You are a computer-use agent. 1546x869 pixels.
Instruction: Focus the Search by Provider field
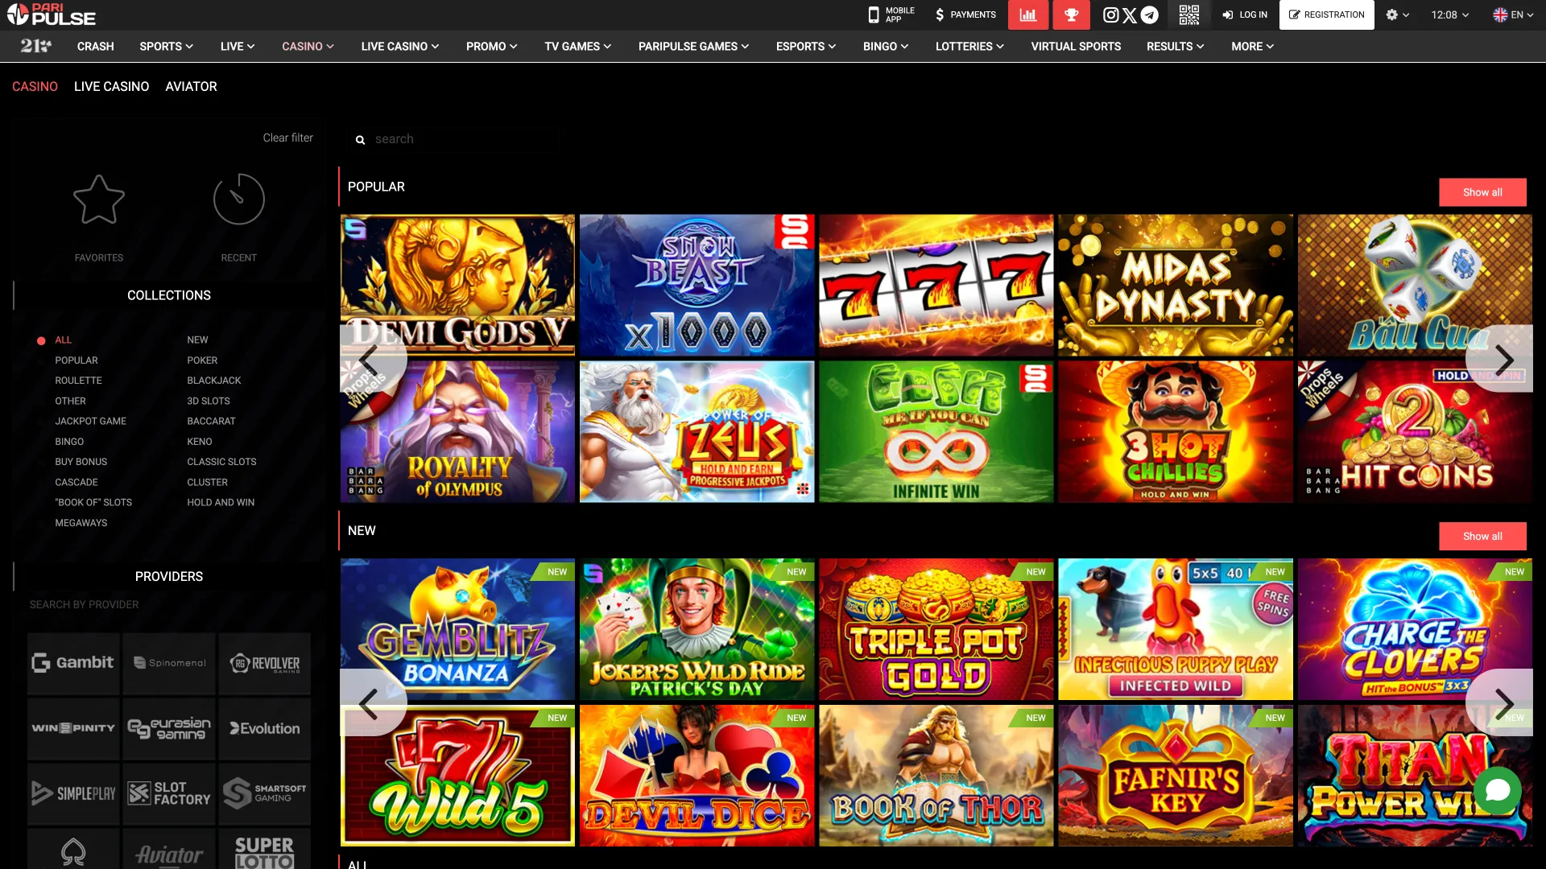pos(168,605)
